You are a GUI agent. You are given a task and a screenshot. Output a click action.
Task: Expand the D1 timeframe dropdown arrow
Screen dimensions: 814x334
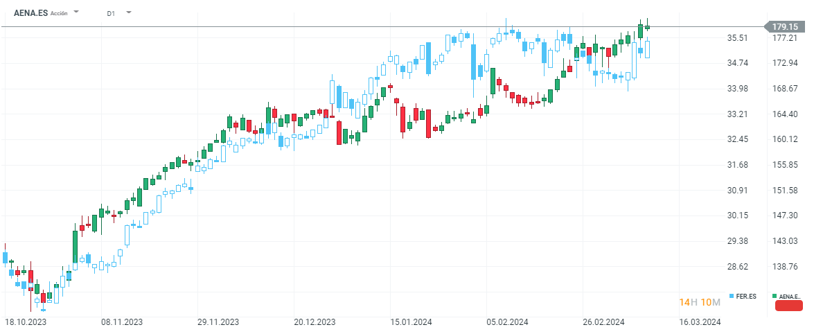click(x=129, y=12)
